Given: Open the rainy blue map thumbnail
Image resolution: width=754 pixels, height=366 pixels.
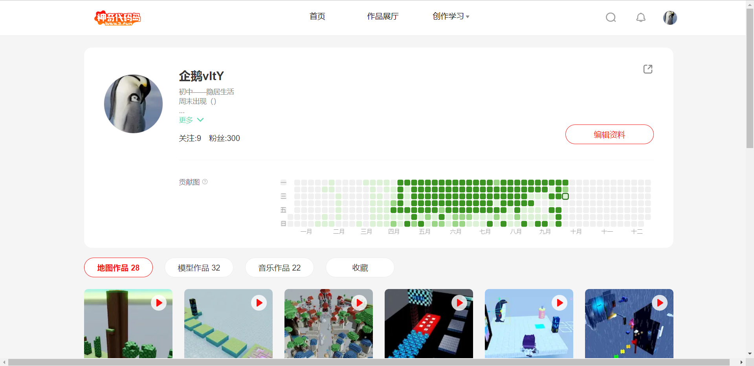Looking at the screenshot, I should point(629,324).
